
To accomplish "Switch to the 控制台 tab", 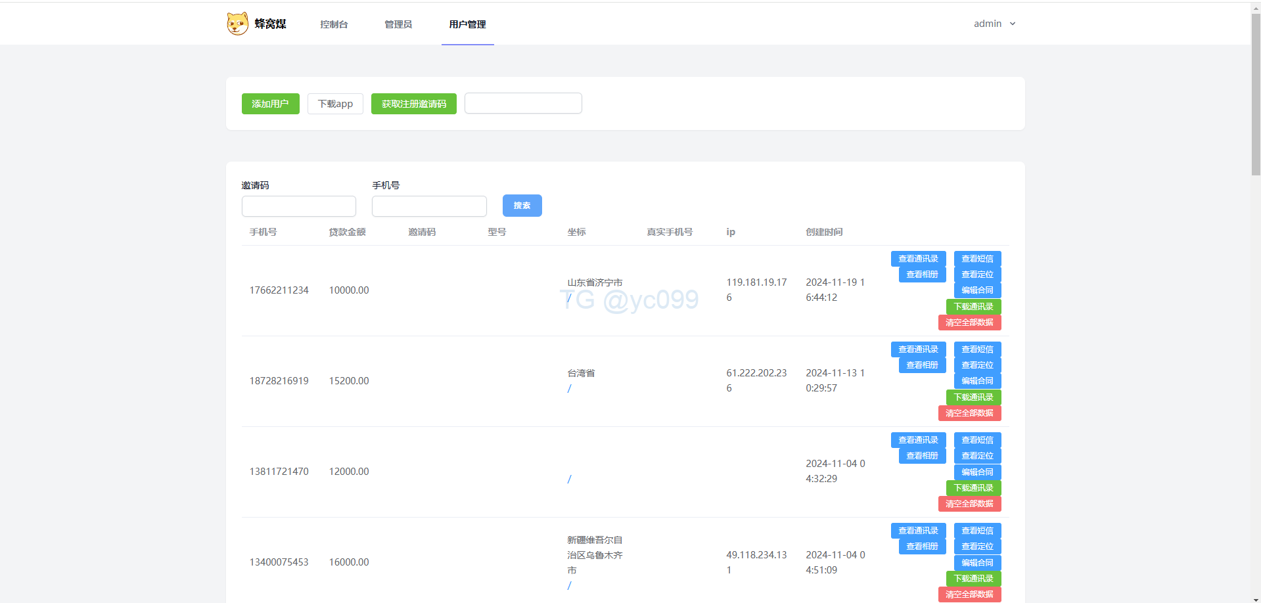I will (x=334, y=24).
